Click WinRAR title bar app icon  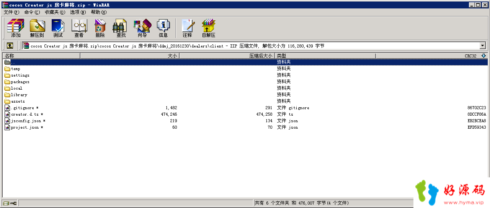(5, 5)
